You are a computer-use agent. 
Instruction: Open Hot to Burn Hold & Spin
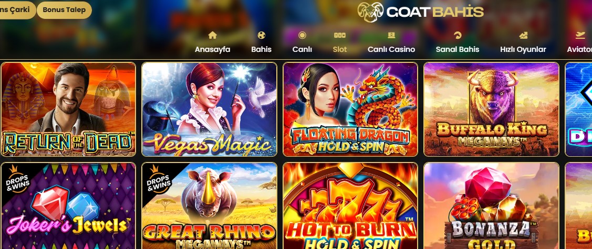pos(350,205)
